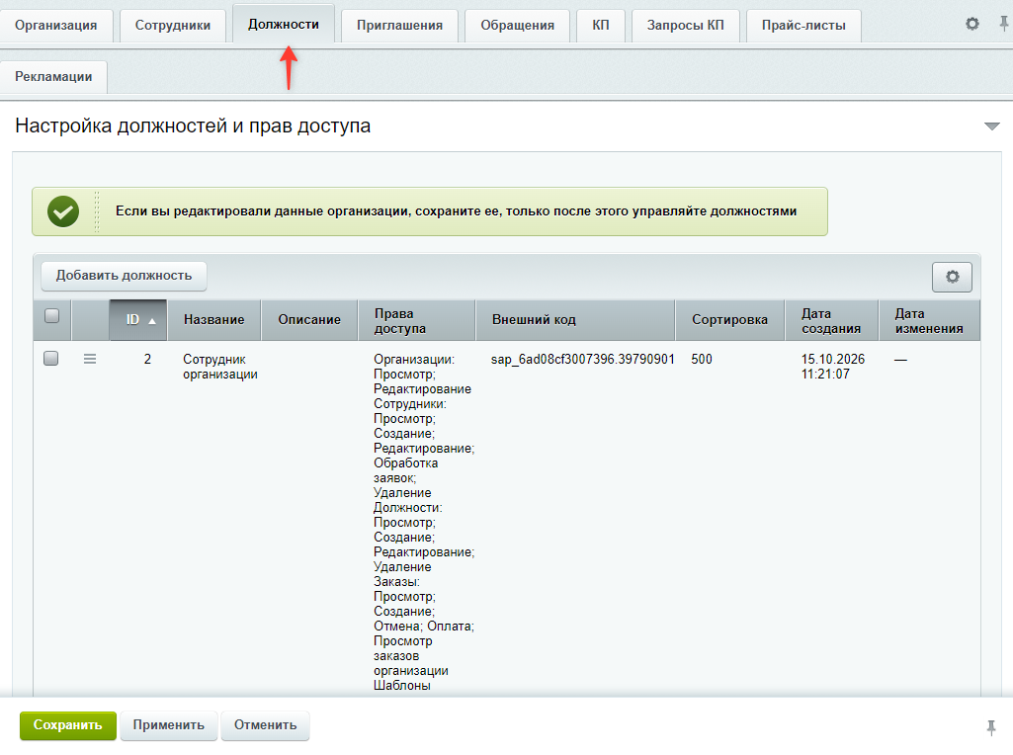Open tab settings gear at top right

click(971, 24)
